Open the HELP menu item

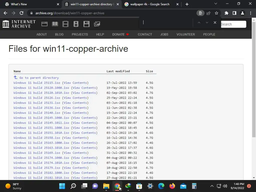(100, 34)
